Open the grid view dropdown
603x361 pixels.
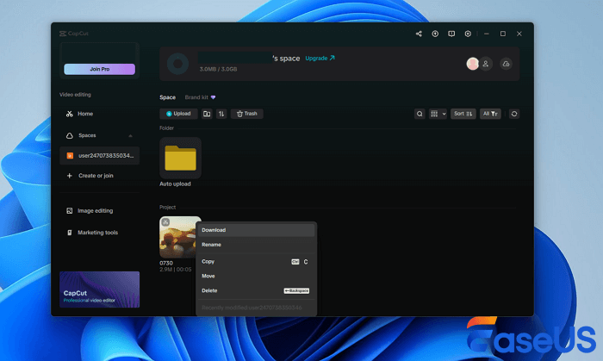tap(438, 114)
